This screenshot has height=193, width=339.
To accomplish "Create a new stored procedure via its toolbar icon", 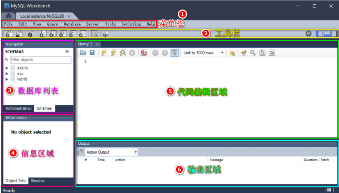I will tap(73, 33).
